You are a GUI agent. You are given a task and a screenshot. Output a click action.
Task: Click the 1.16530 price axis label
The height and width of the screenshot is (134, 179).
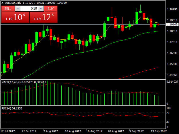(172, 53)
